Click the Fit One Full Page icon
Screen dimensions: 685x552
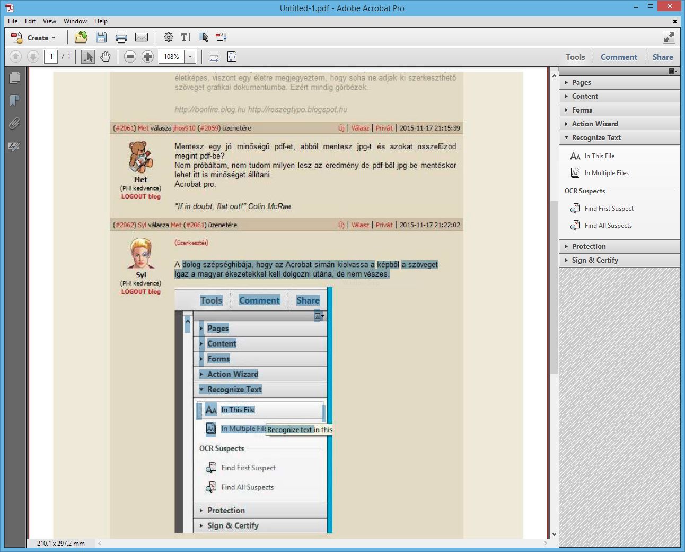tap(232, 56)
